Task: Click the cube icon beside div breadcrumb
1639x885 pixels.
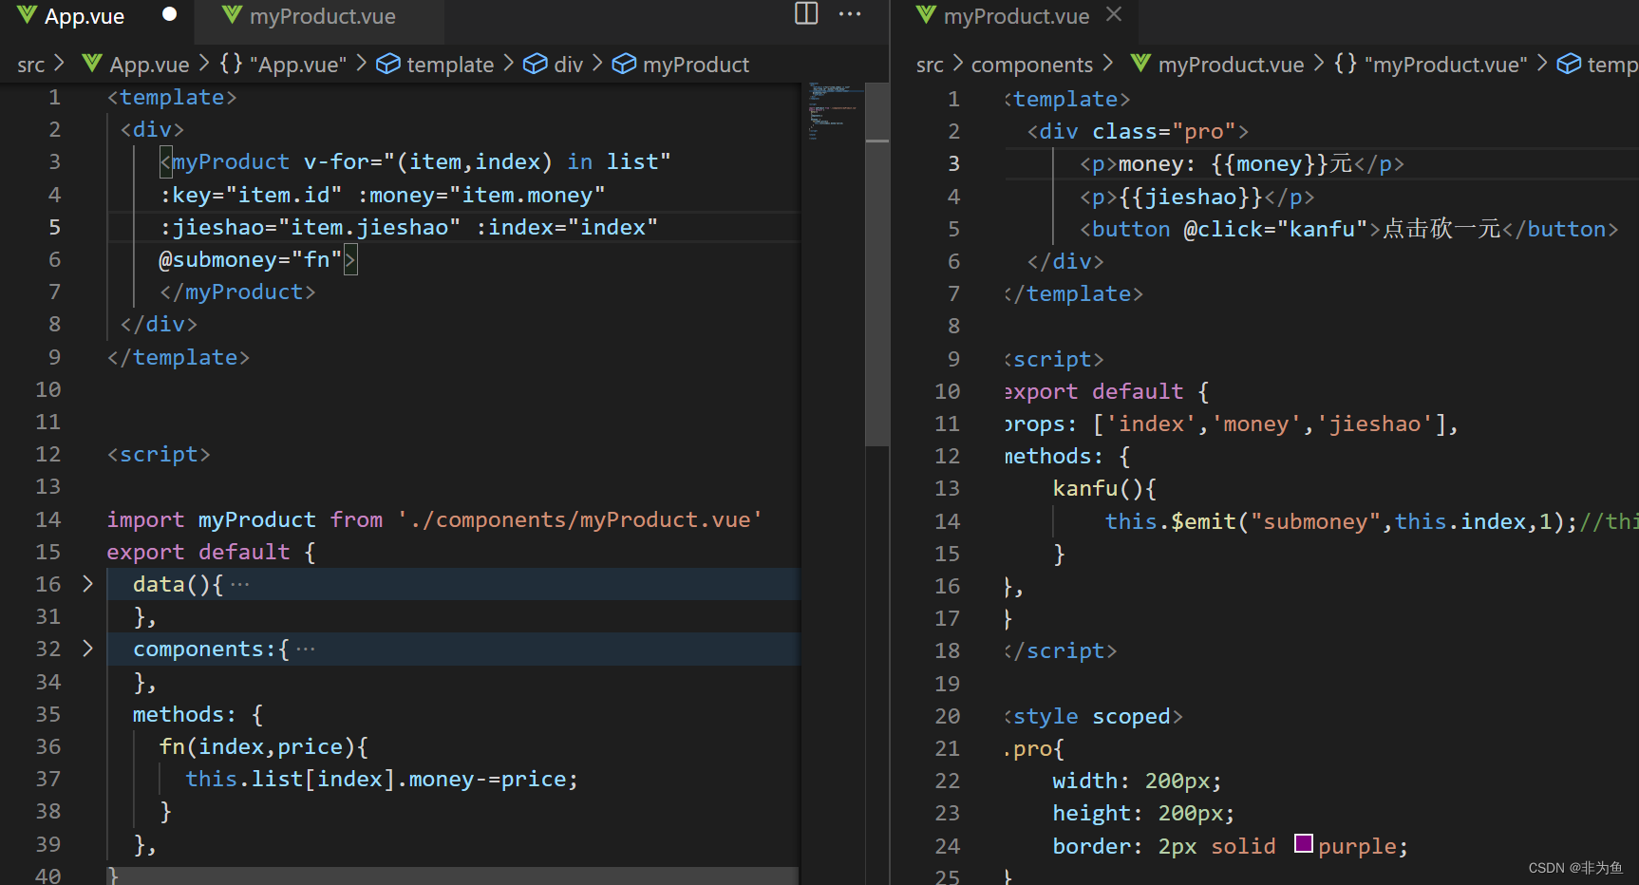Action: pyautogui.click(x=536, y=64)
